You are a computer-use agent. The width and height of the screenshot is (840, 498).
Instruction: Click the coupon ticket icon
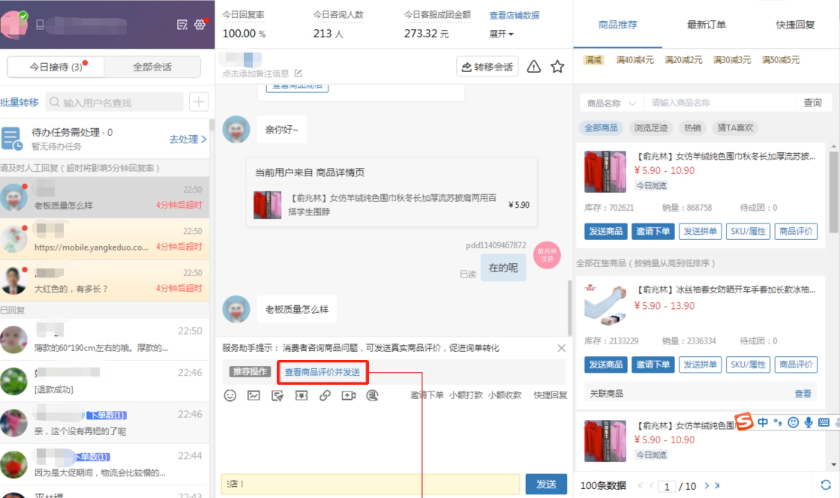pos(301,395)
